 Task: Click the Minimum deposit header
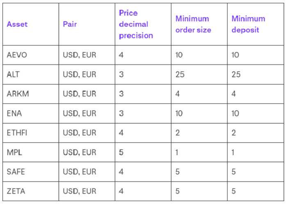point(248,24)
